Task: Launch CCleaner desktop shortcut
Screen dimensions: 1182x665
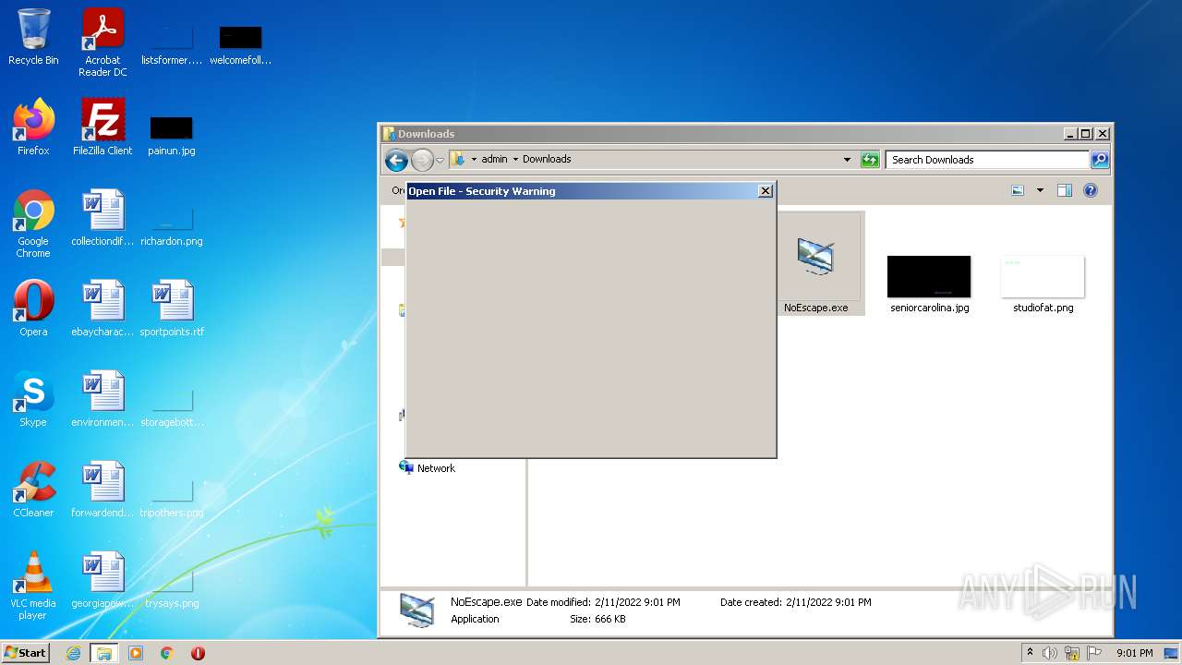Action: coord(33,490)
